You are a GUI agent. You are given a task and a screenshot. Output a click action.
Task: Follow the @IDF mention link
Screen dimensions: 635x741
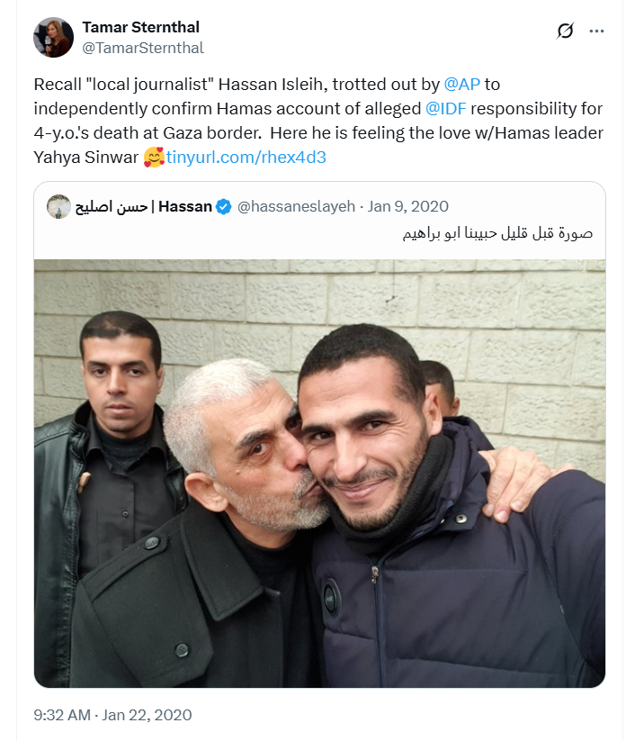446,109
